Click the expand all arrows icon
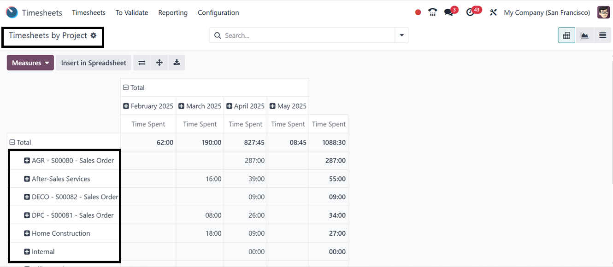The image size is (613, 267). [x=159, y=63]
